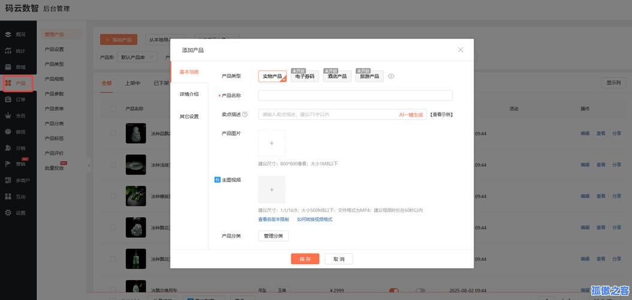This screenshot has height=300, width=632.
Task: Open 如何转换视频格式 link
Action: point(315,220)
